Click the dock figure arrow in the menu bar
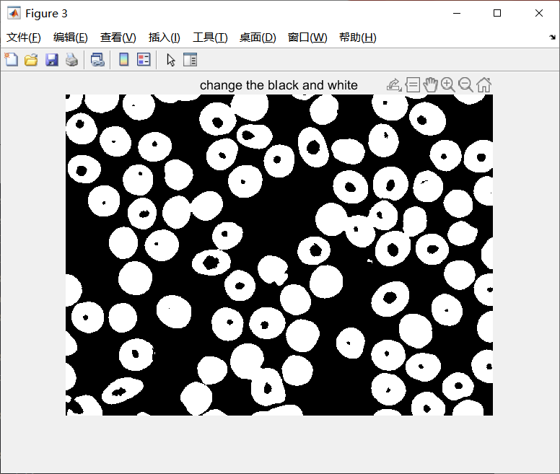560x474 pixels. 552,37
